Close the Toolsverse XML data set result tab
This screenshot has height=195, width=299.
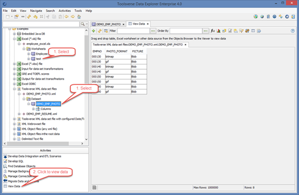185,45
